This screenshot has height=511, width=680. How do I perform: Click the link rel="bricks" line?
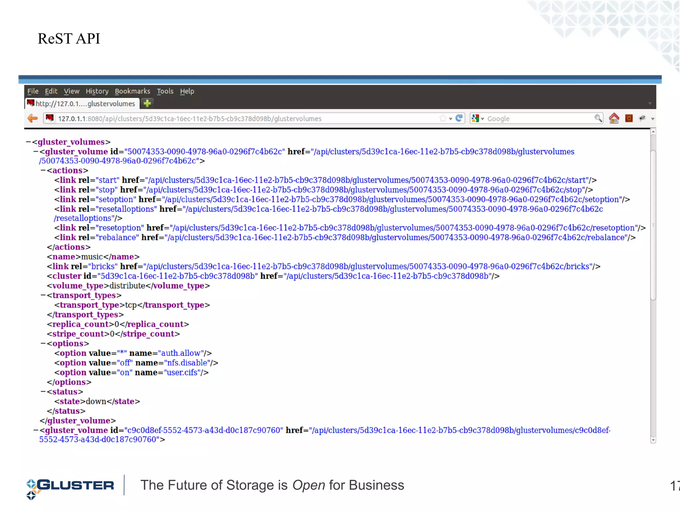pos(323,267)
